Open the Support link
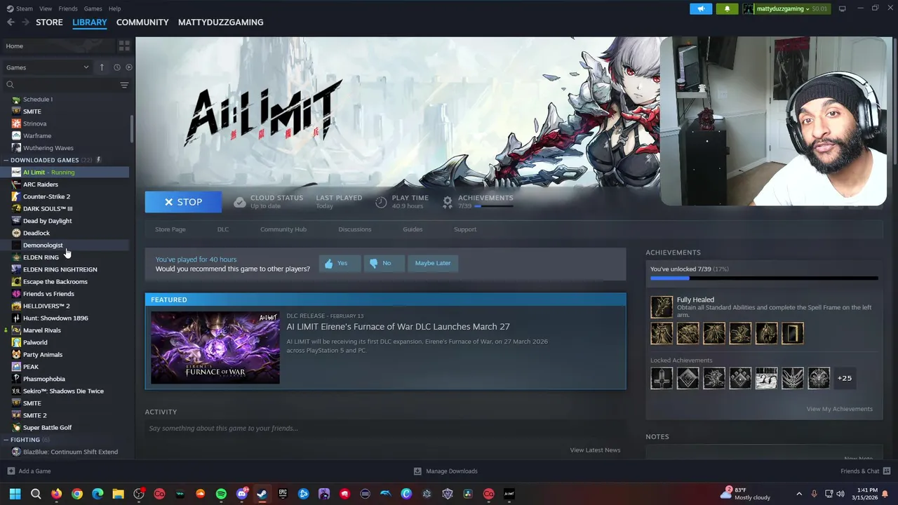 [x=465, y=229]
